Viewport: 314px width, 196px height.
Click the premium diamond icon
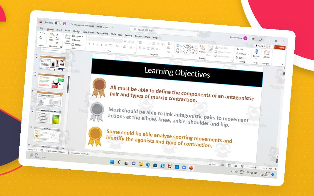pyautogui.click(x=253, y=39)
